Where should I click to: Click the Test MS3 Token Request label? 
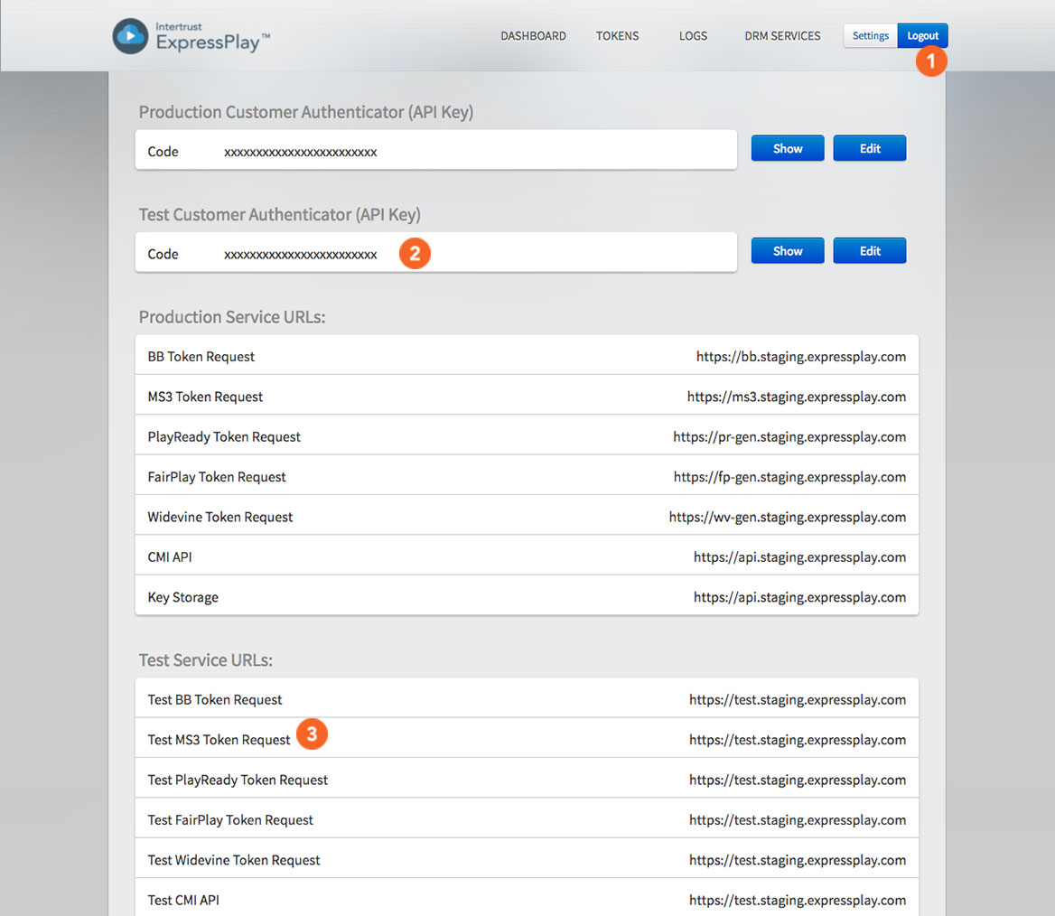click(219, 740)
